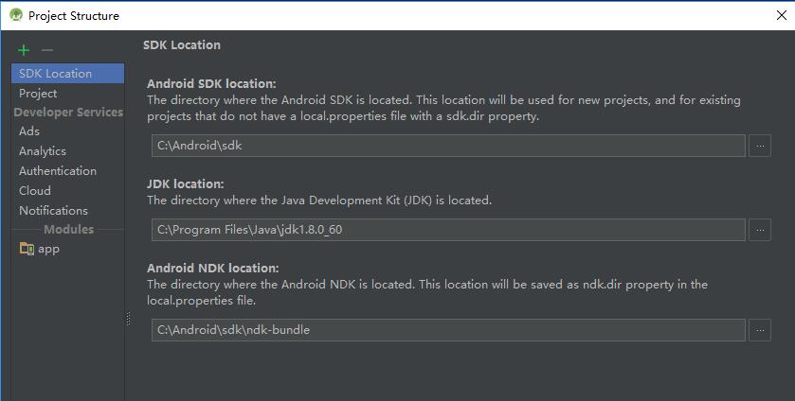Browse for Android SDK location
The height and width of the screenshot is (401, 795).
point(759,146)
